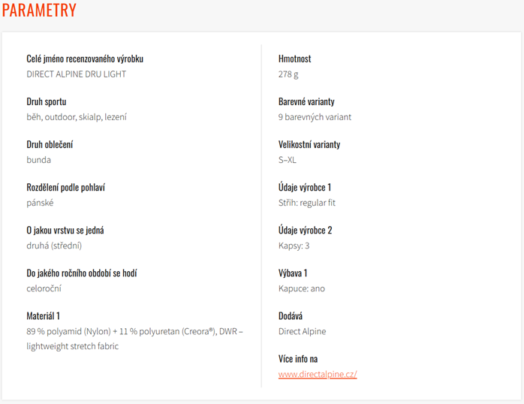
Task: Click the Hmotnost label
Action: [294, 59]
